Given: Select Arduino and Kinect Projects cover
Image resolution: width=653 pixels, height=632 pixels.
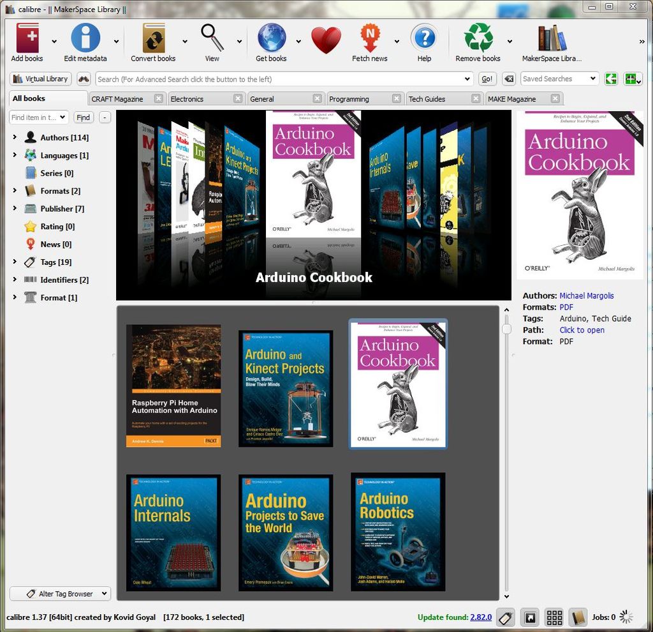Looking at the screenshot, I should point(286,389).
